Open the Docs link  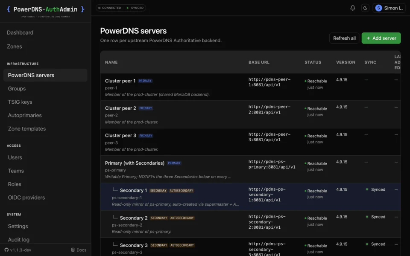(x=79, y=250)
